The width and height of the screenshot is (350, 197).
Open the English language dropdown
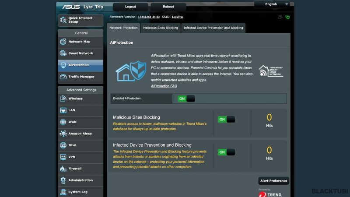pyautogui.click(x=272, y=4)
